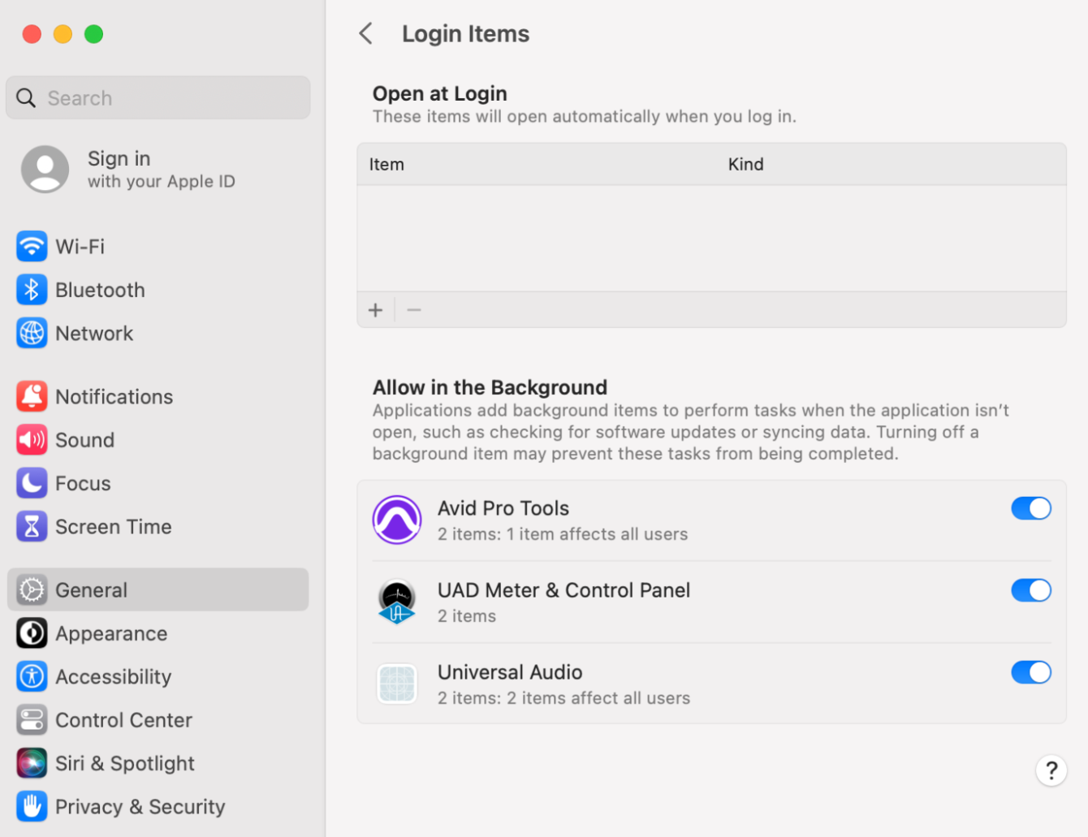1088x837 pixels.
Task: Add a login item with plus button
Action: coord(375,310)
